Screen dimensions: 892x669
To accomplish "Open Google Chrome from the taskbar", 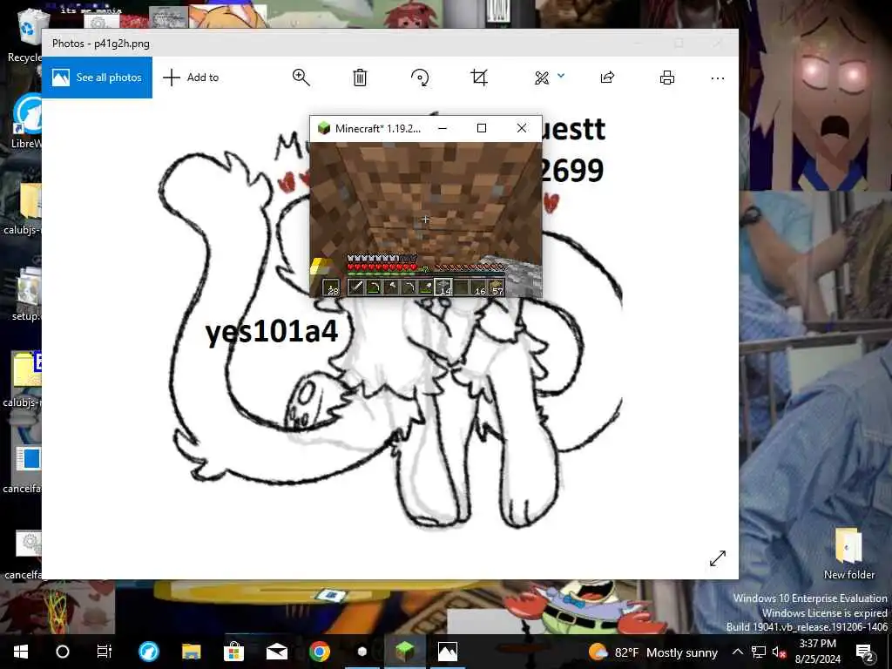I will (319, 652).
